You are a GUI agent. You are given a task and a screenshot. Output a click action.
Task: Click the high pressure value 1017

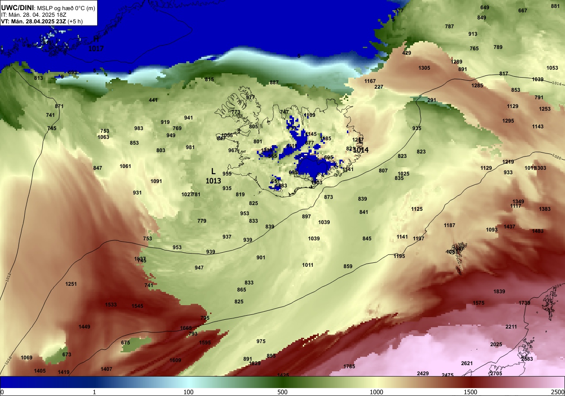click(96, 49)
